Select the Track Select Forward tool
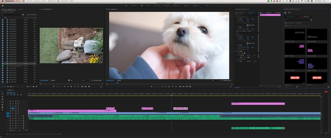This screenshot has width=331, height=138. [x=3, y=94]
